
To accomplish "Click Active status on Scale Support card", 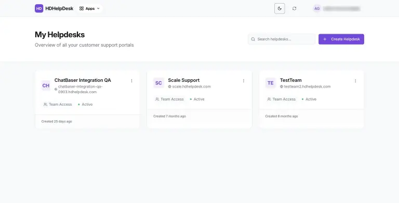I will [x=197, y=99].
